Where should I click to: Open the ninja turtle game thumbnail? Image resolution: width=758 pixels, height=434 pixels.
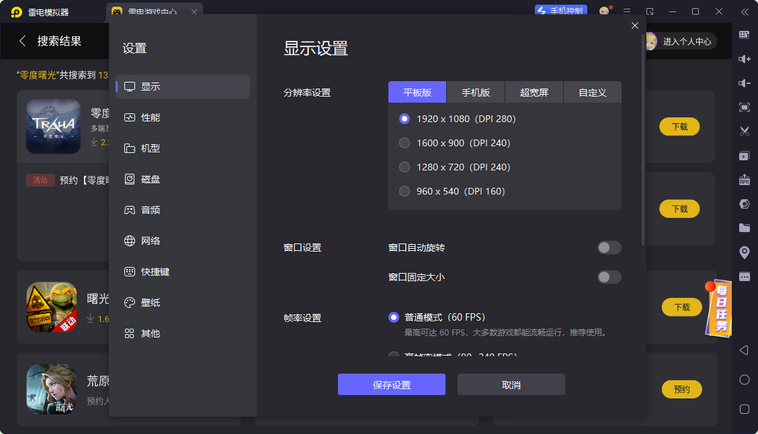tap(51, 307)
